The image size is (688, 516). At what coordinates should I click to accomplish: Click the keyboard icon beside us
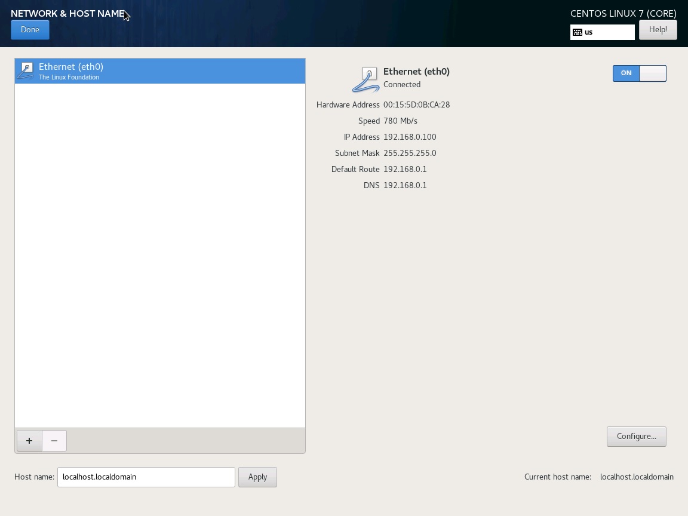coord(578,32)
